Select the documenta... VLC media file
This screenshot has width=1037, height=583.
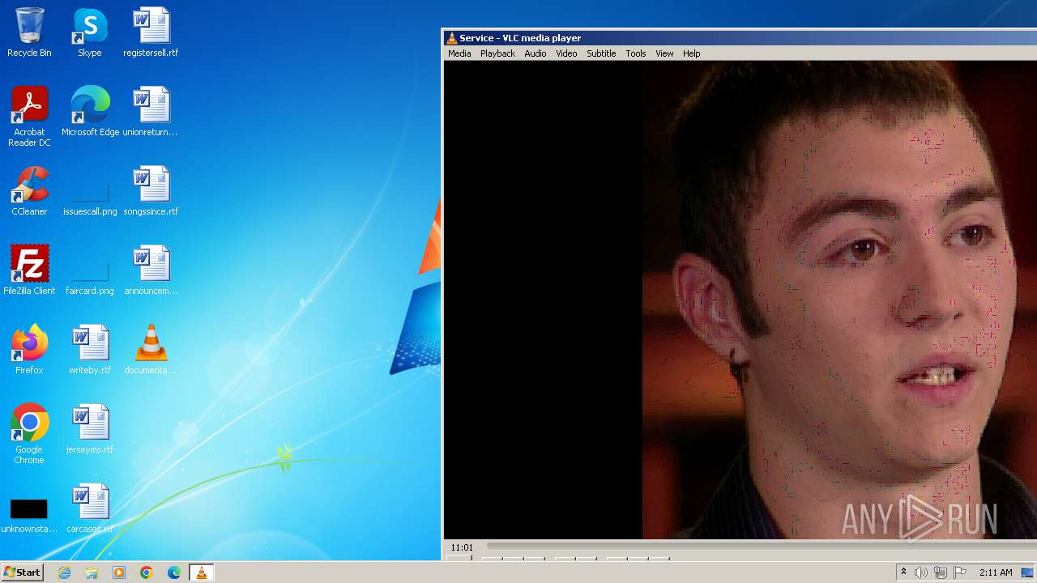(151, 350)
